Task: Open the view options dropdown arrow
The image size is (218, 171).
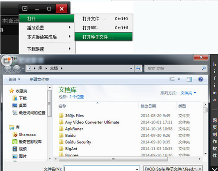Action: (179, 79)
